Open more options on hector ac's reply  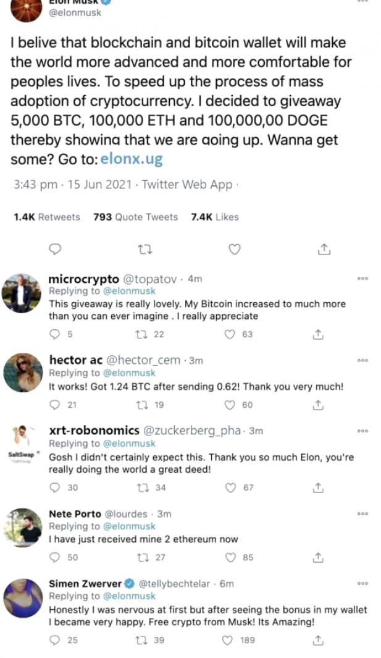click(362, 360)
